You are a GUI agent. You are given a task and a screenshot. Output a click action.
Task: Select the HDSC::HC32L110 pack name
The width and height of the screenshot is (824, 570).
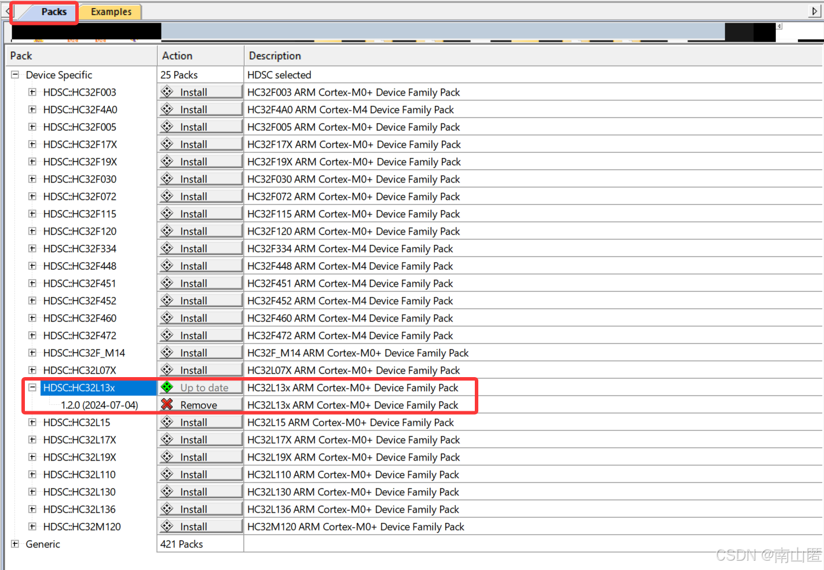pos(79,474)
